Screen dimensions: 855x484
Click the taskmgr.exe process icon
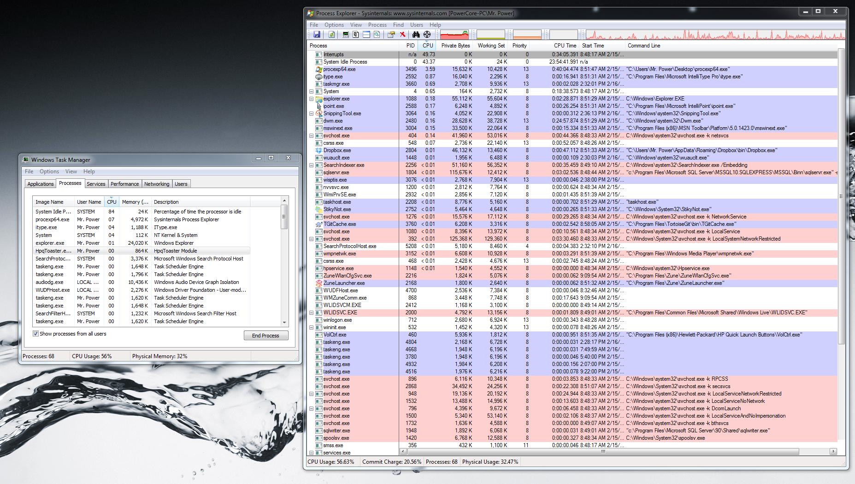click(318, 84)
